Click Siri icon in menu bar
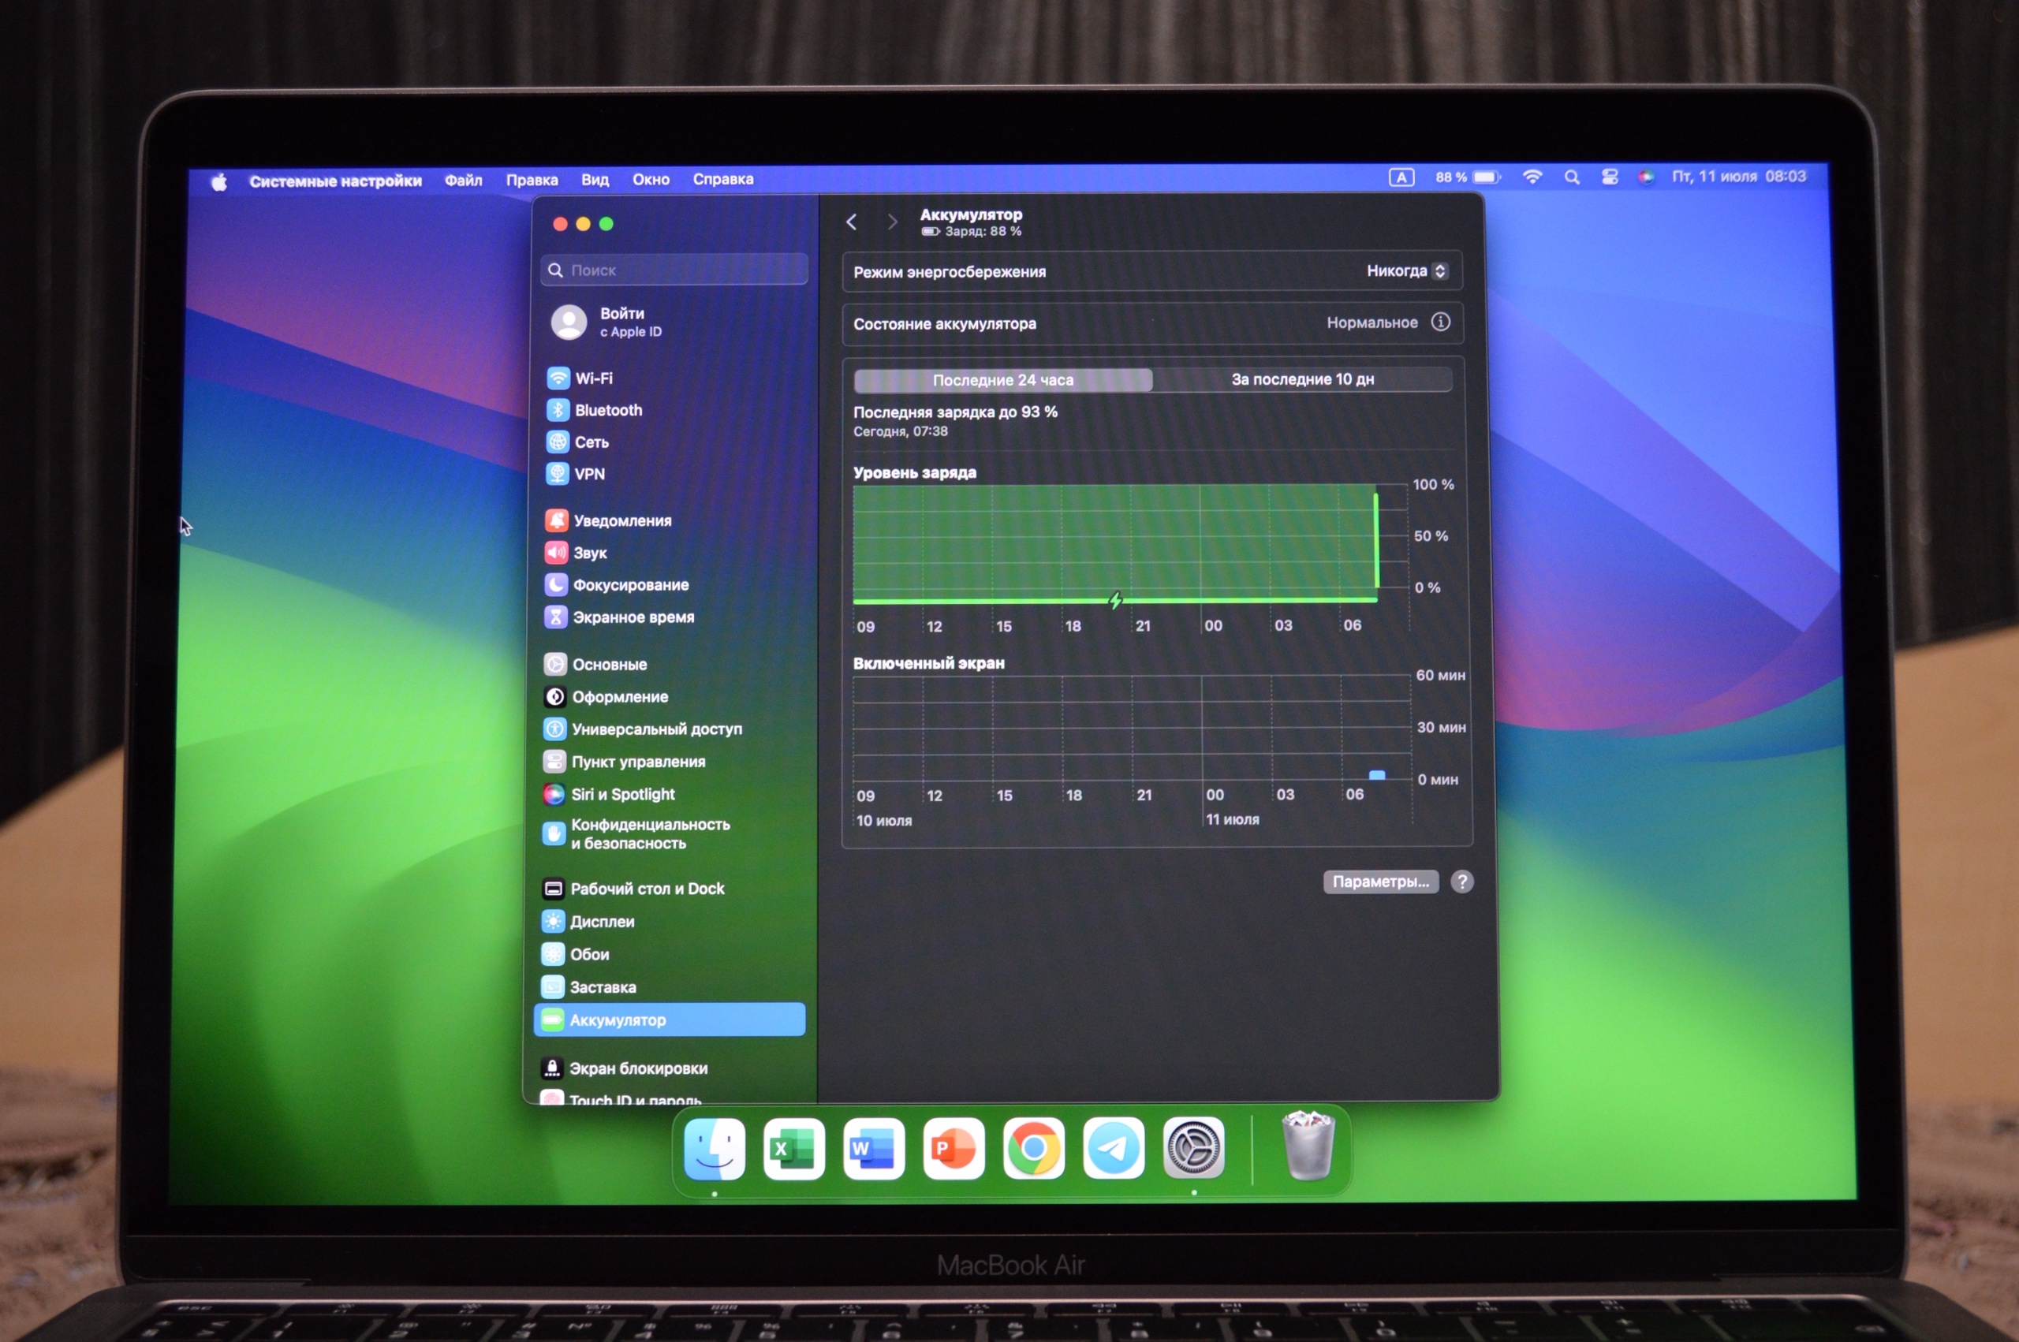Screen dimensions: 2019x1342 pyautogui.click(x=1646, y=177)
